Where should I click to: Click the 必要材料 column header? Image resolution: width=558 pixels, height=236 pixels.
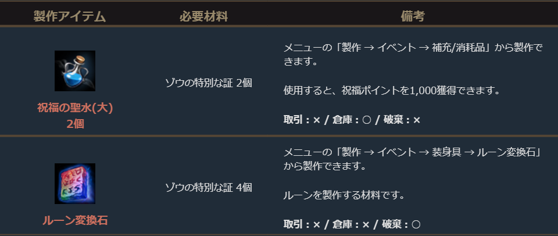click(x=203, y=16)
